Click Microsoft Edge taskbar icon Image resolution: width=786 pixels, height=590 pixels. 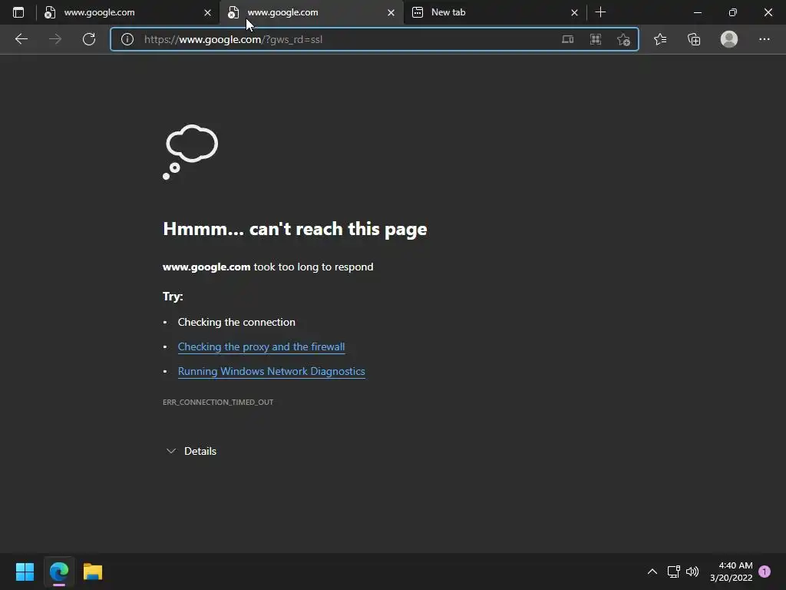click(58, 572)
